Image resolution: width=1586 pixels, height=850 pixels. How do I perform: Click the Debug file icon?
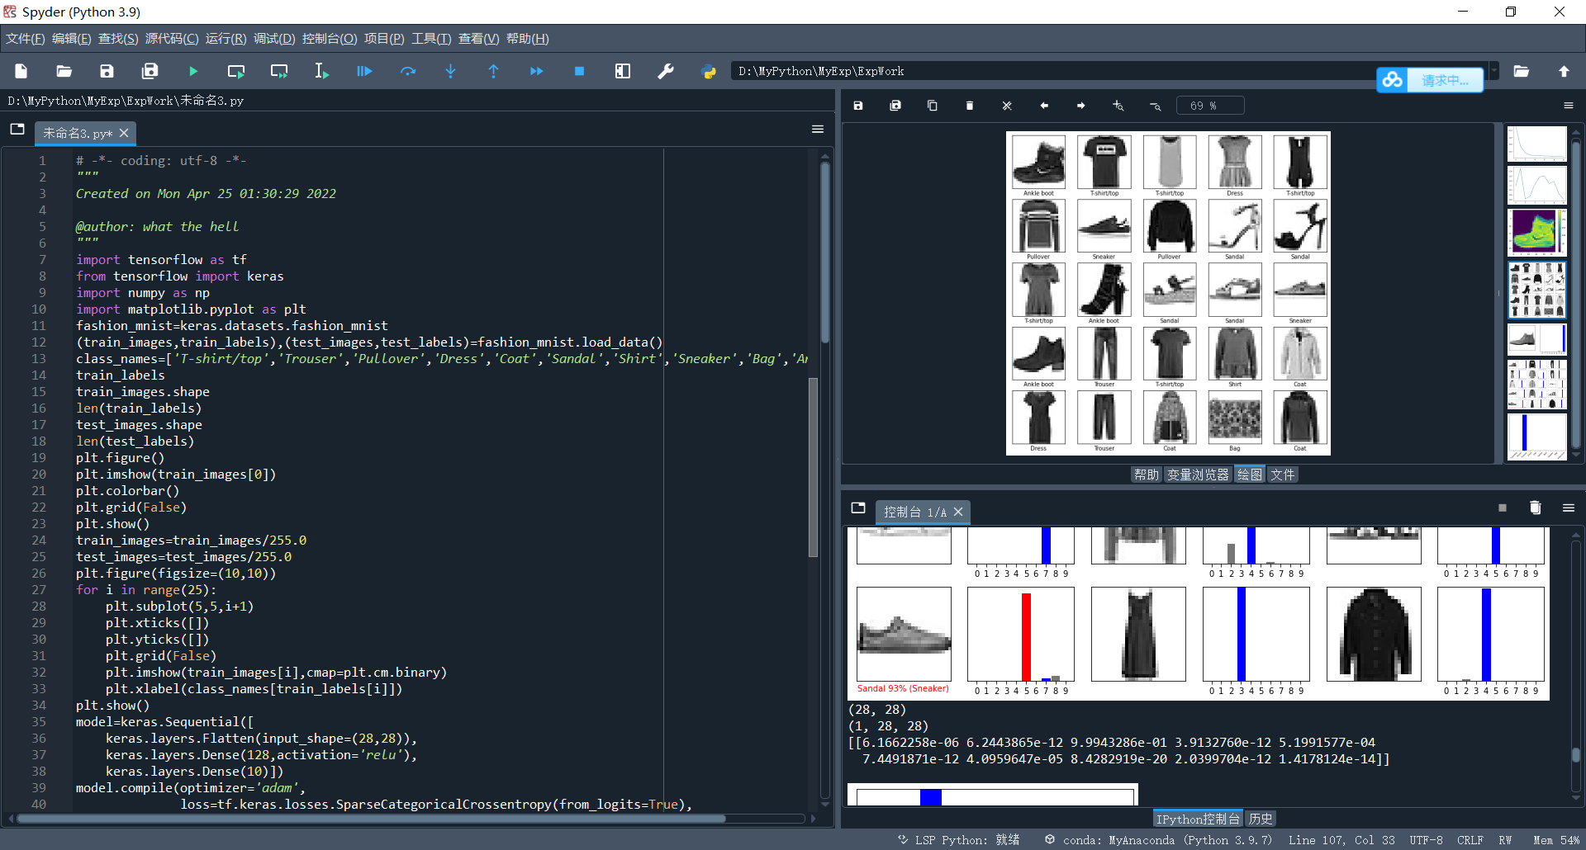click(x=364, y=72)
